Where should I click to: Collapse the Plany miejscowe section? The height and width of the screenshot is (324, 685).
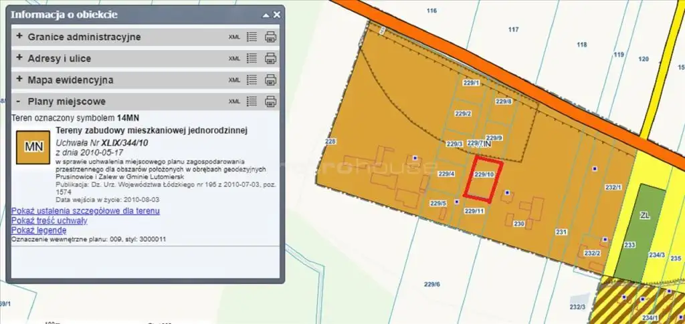(x=19, y=102)
